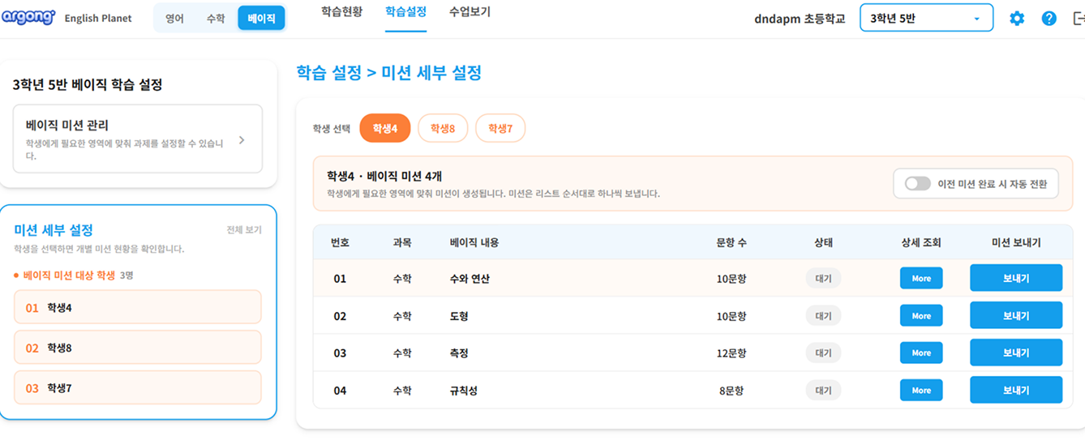Click the 학습 설정 > 미션 세부 설정 heading
The image size is (1085, 440).
(389, 73)
